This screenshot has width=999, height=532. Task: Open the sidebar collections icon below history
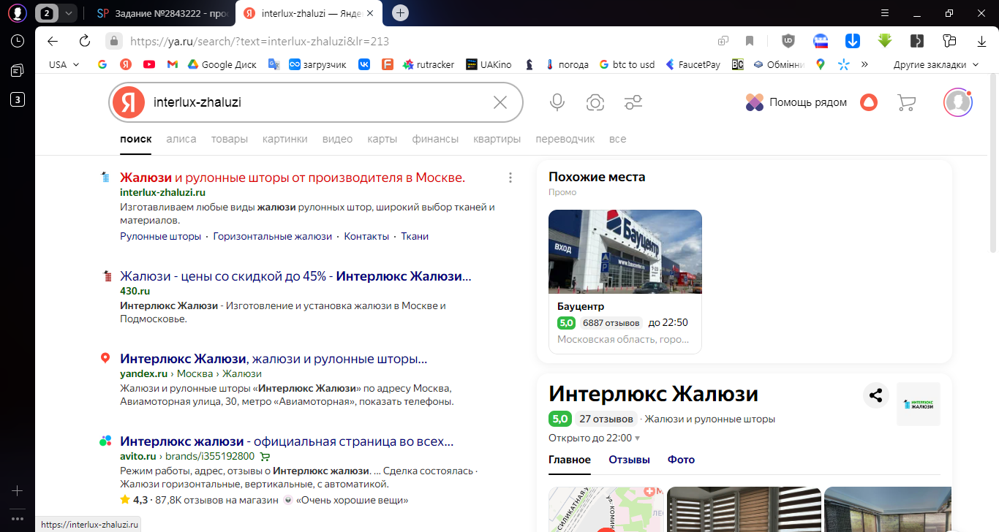tap(18, 70)
